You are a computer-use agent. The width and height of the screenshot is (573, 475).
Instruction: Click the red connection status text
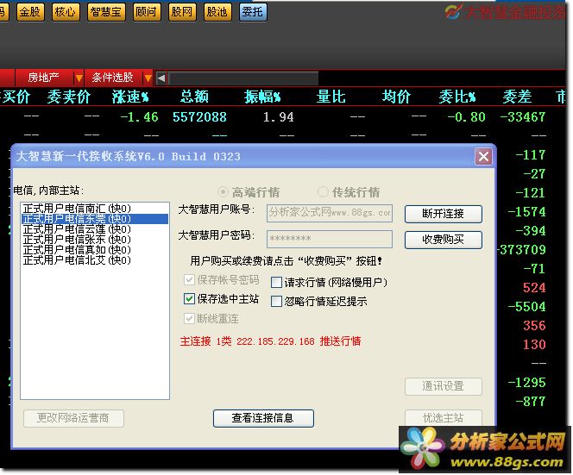(270, 341)
